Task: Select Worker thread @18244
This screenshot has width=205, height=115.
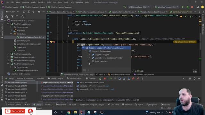Action: pos(17,86)
